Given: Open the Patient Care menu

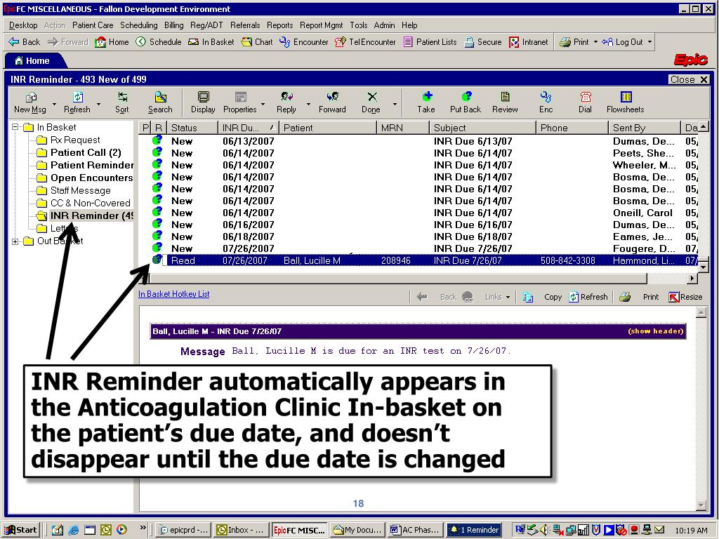Looking at the screenshot, I should tap(93, 25).
